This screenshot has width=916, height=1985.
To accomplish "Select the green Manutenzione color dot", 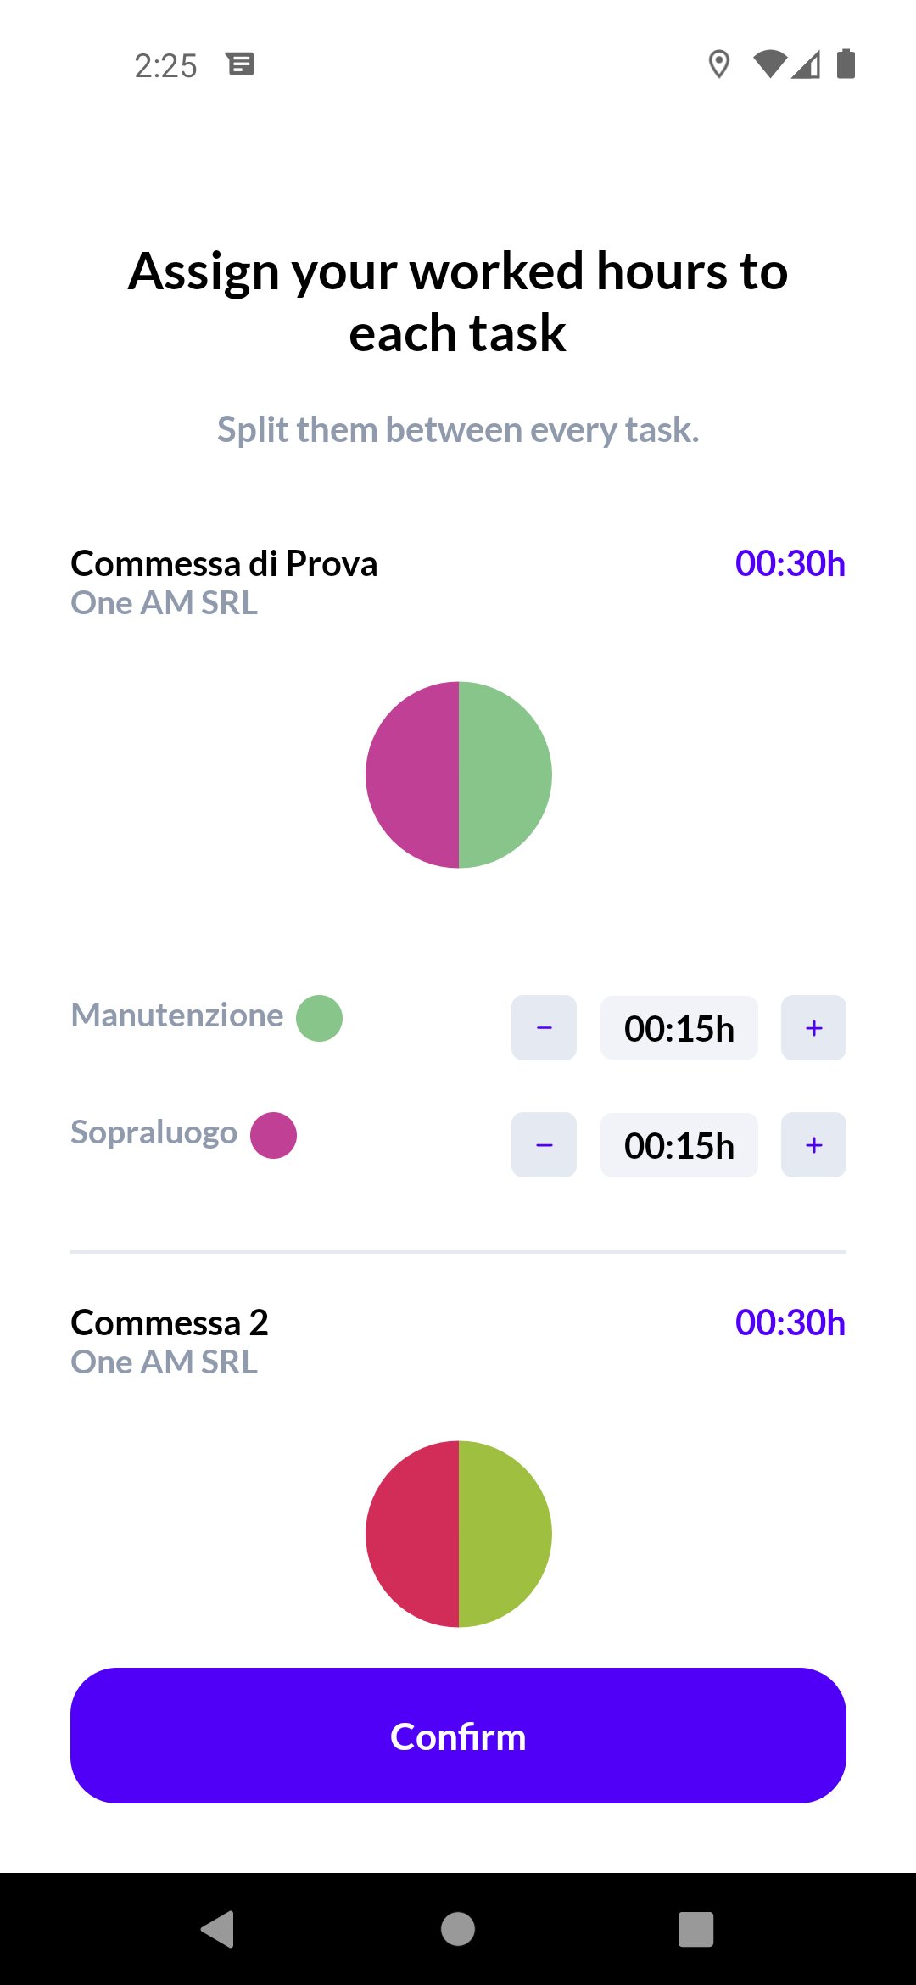I will [x=319, y=1018].
